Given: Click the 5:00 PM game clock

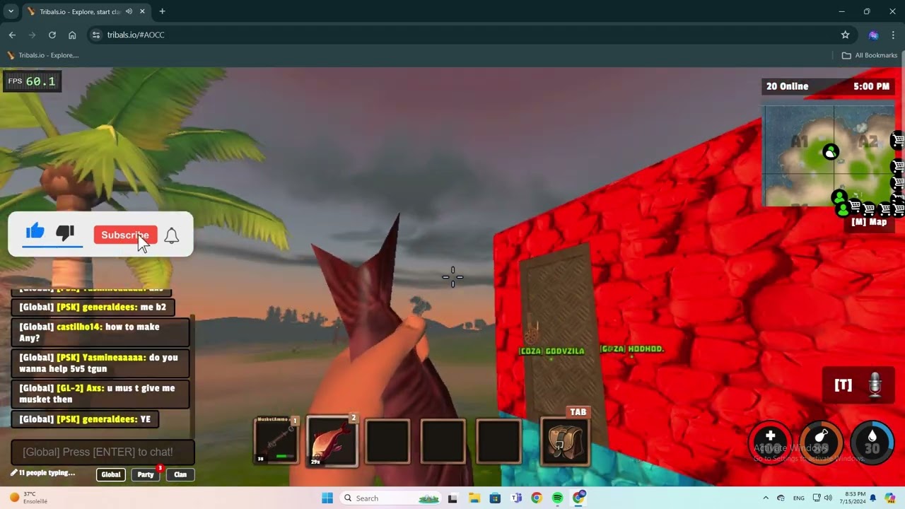Looking at the screenshot, I should pyautogui.click(x=871, y=86).
